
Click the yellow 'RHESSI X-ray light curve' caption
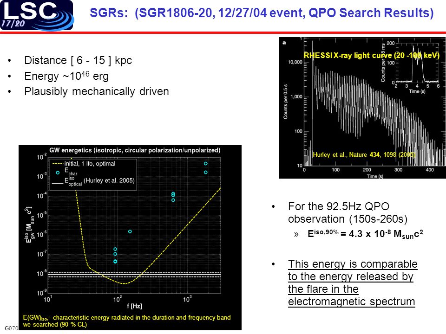[372, 55]
